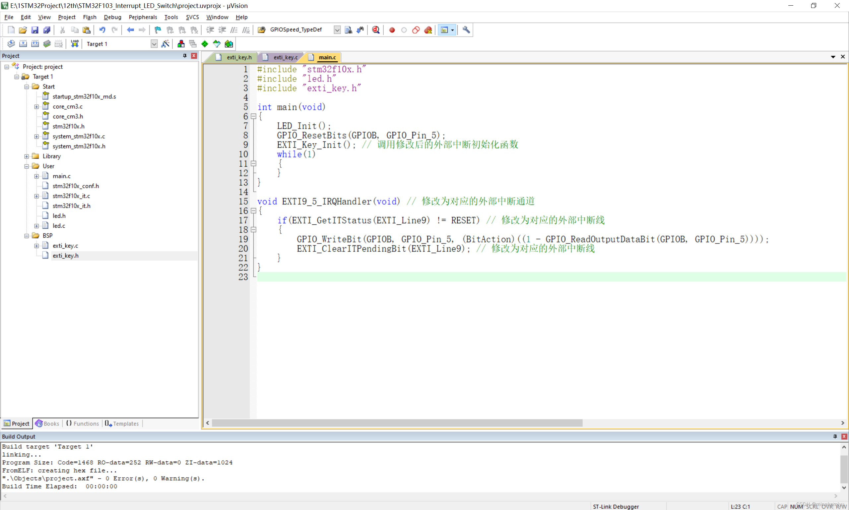Comment out selected lines icon
The image size is (849, 510).
tap(234, 30)
